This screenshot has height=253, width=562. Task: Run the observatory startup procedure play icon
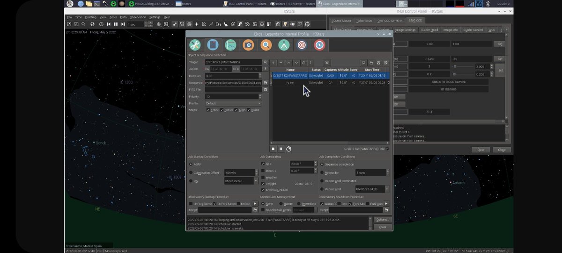pos(255,204)
